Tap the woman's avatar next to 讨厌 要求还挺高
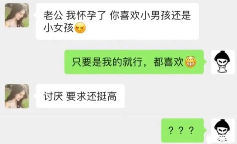The width and height of the screenshot is (237, 144). pyautogui.click(x=17, y=96)
